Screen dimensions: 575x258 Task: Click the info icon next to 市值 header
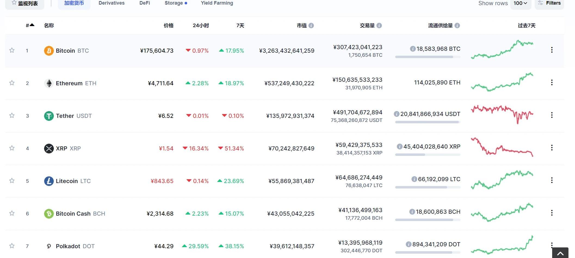311,26
